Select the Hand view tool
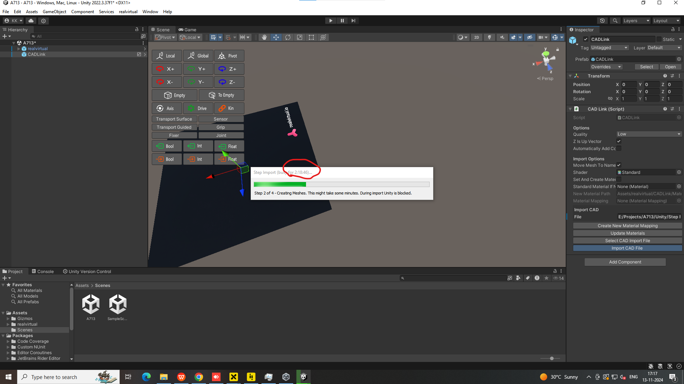Screen dimensions: 684x384 [x=264, y=37]
